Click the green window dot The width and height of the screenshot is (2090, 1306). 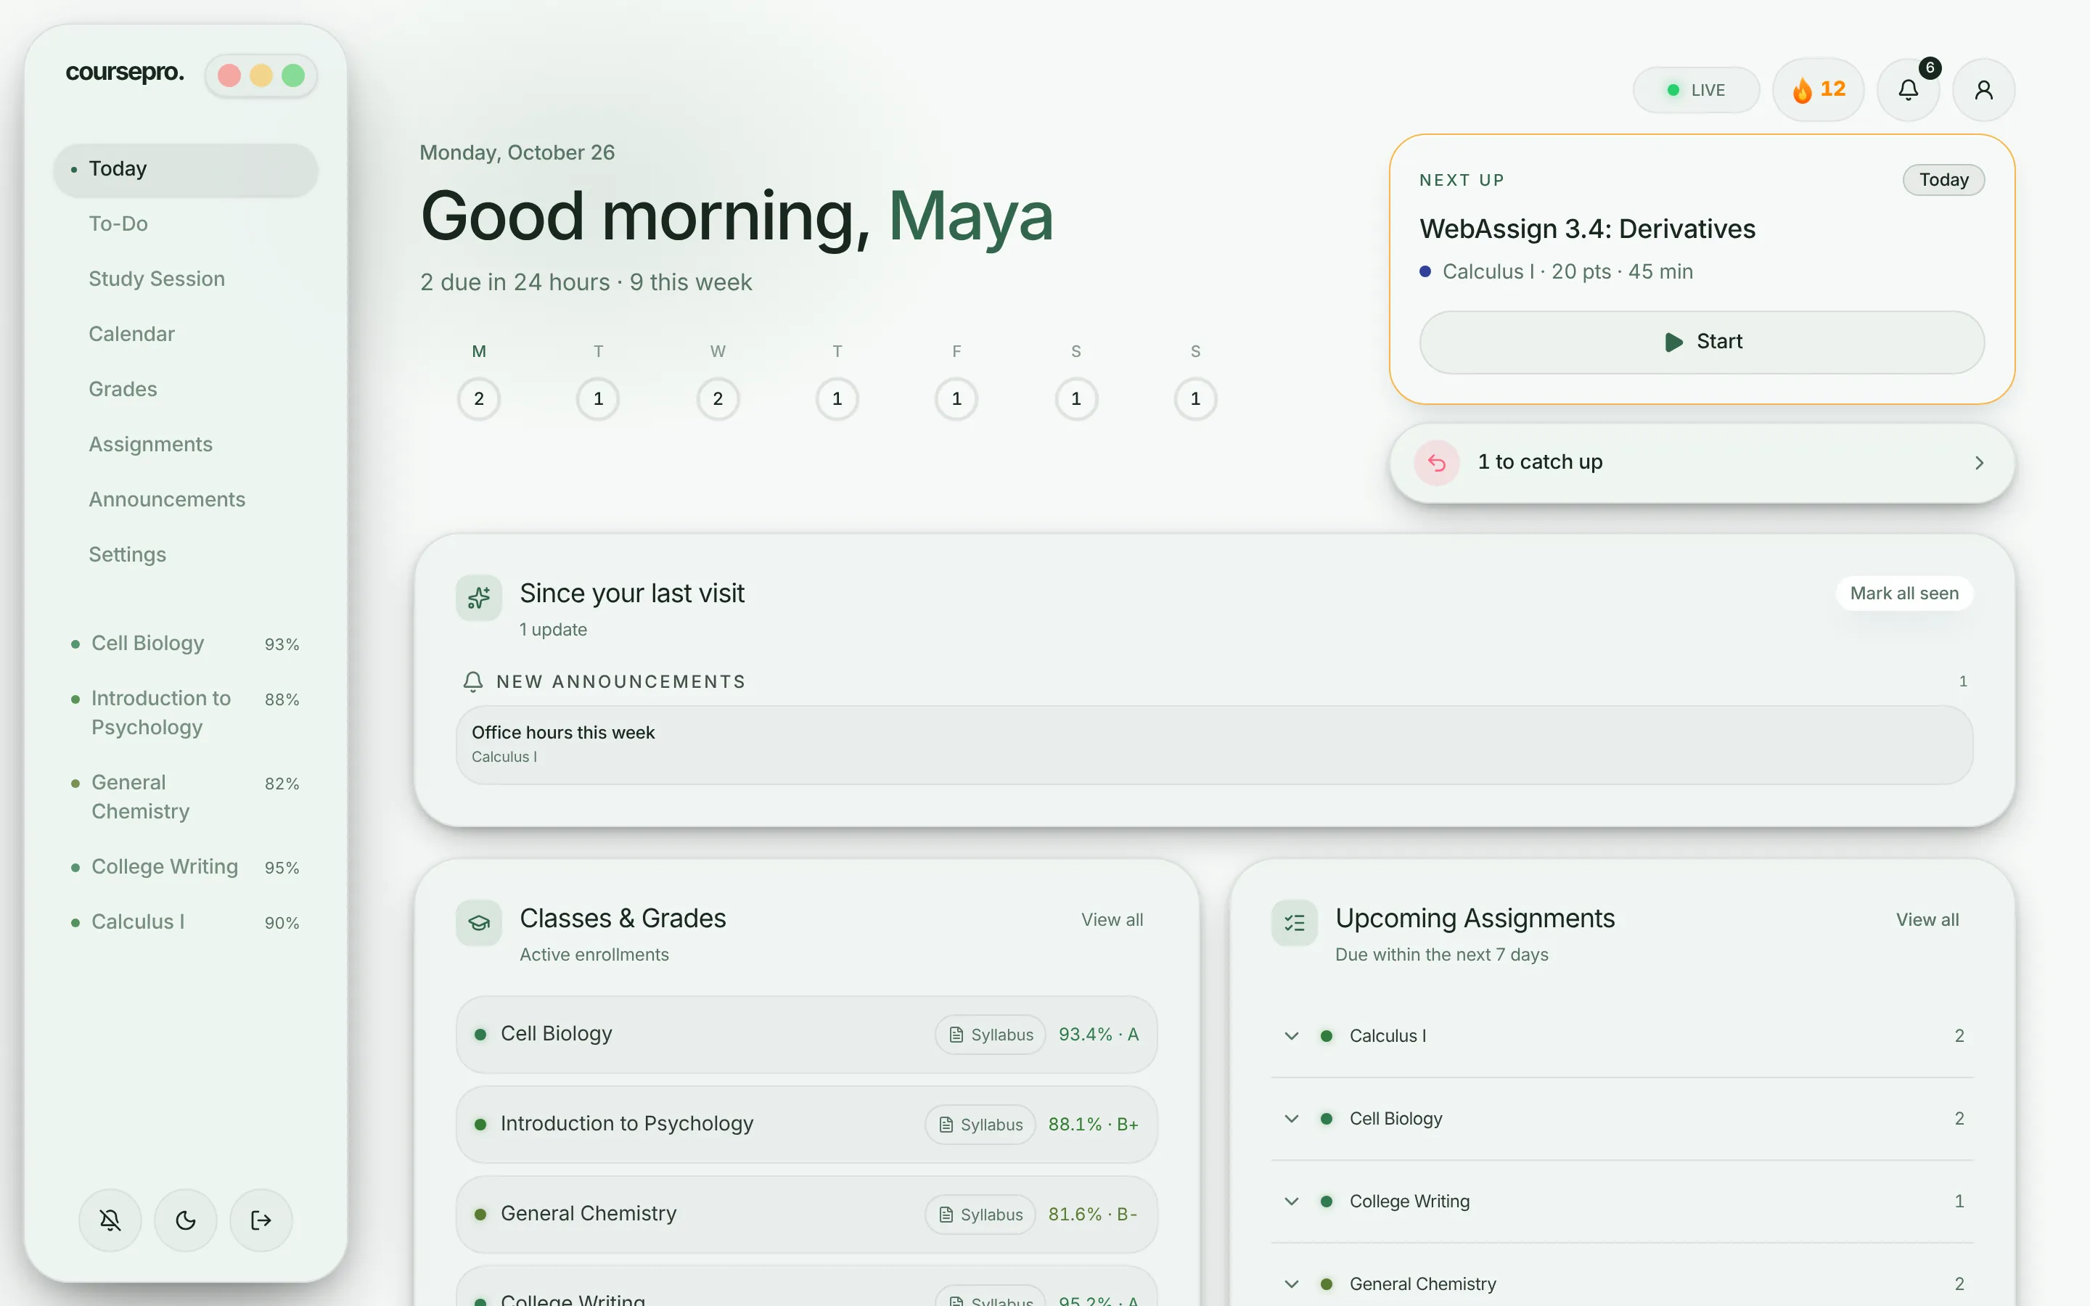pos(292,75)
